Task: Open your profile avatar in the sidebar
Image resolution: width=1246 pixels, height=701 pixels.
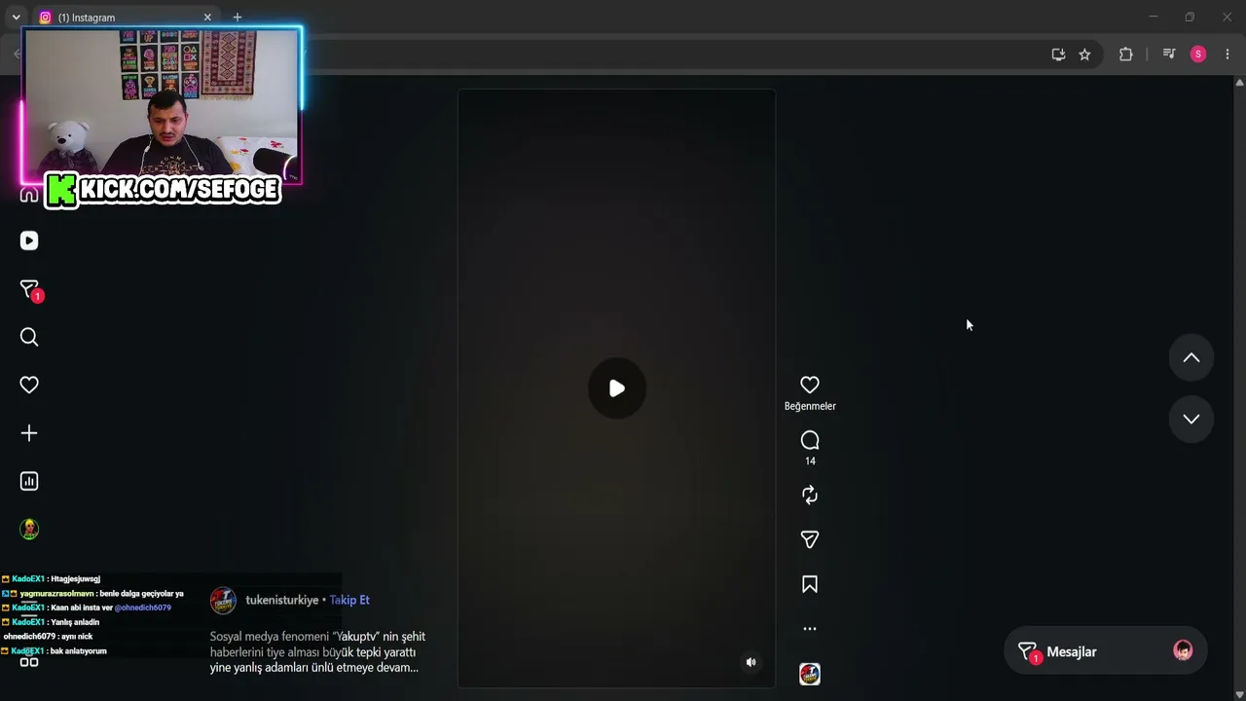Action: pyautogui.click(x=29, y=529)
